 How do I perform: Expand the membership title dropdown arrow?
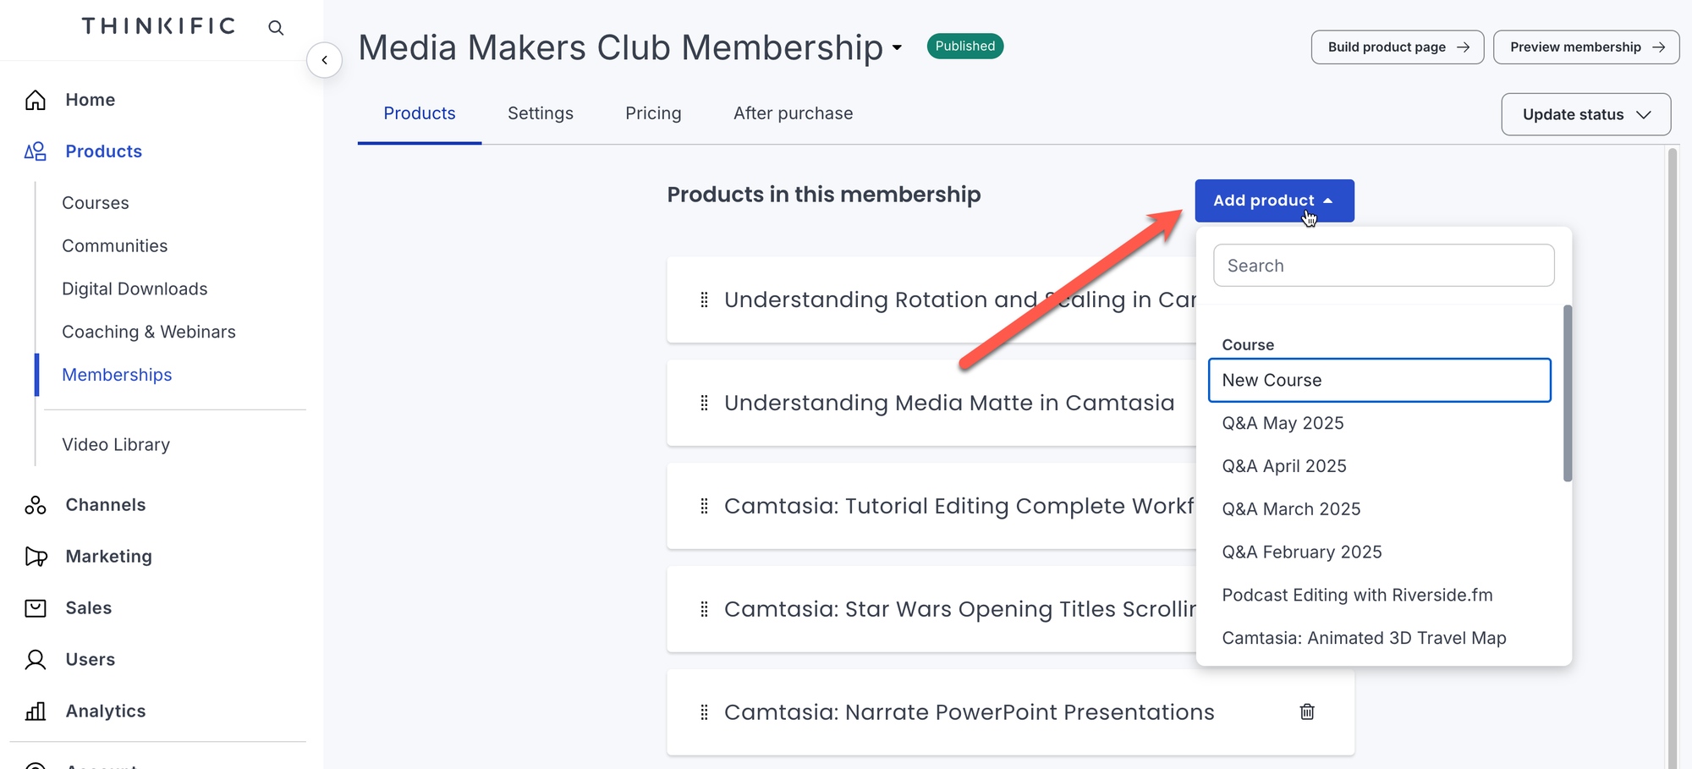point(897,47)
